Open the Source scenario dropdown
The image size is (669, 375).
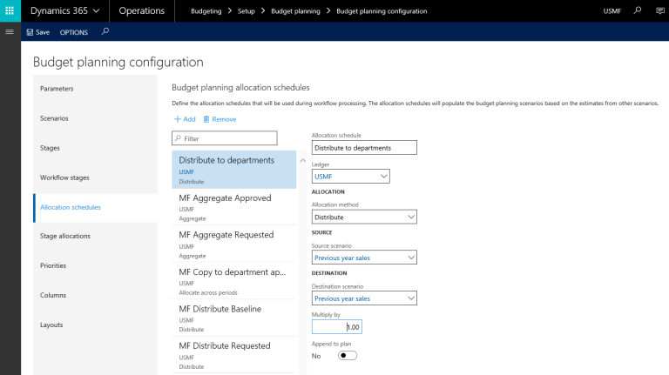[411, 258]
